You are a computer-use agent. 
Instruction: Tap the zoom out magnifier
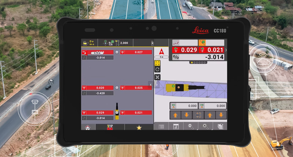pos(191,127)
